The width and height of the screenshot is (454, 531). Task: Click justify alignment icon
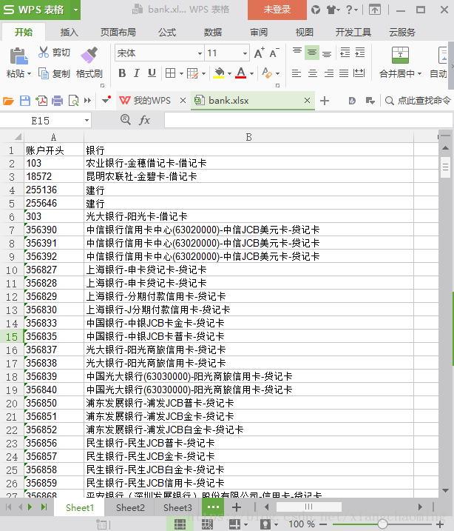tap(344, 73)
